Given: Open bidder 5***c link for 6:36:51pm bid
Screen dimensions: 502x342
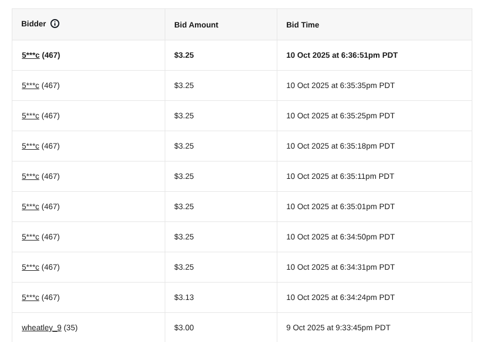Looking at the screenshot, I should [31, 56].
